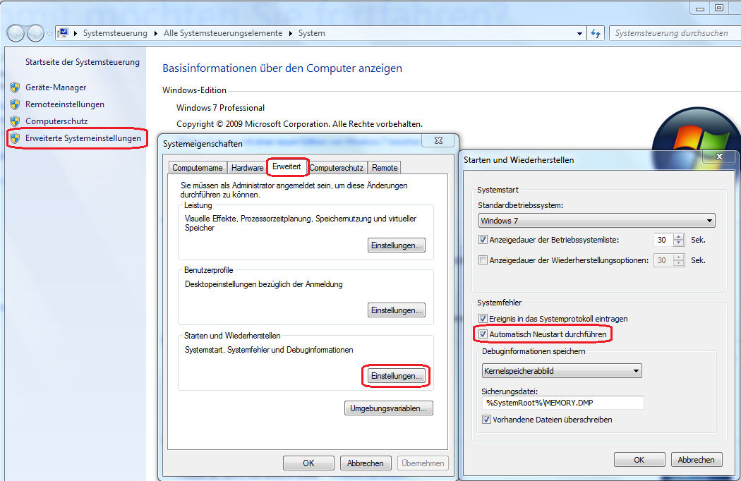Expand breadcrumb arrow before Systemsteuerung
741x481 pixels.
click(x=76, y=34)
